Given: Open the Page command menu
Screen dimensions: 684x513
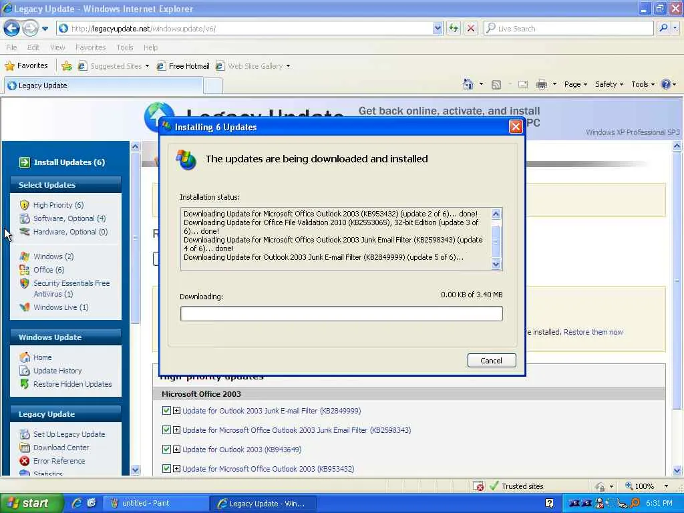Looking at the screenshot, I should coord(575,85).
